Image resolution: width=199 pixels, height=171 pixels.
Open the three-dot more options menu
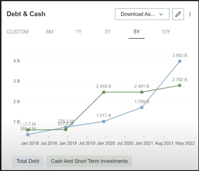(x=190, y=14)
